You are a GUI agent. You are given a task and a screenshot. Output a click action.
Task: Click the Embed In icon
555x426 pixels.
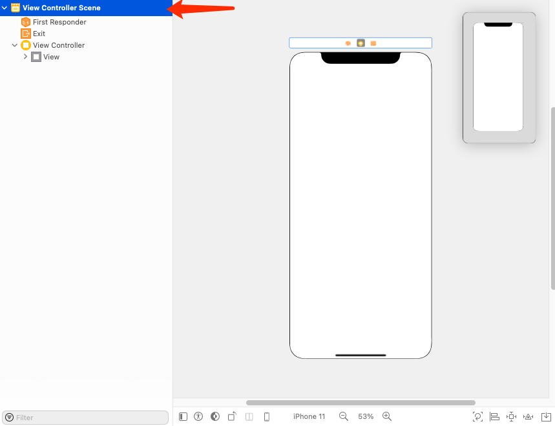click(x=545, y=417)
